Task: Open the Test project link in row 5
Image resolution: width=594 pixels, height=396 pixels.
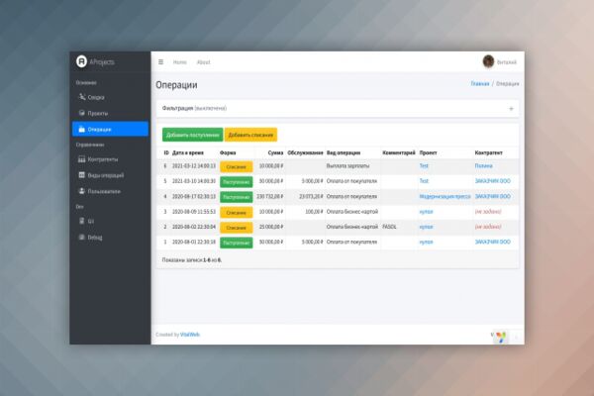Action: tap(424, 181)
